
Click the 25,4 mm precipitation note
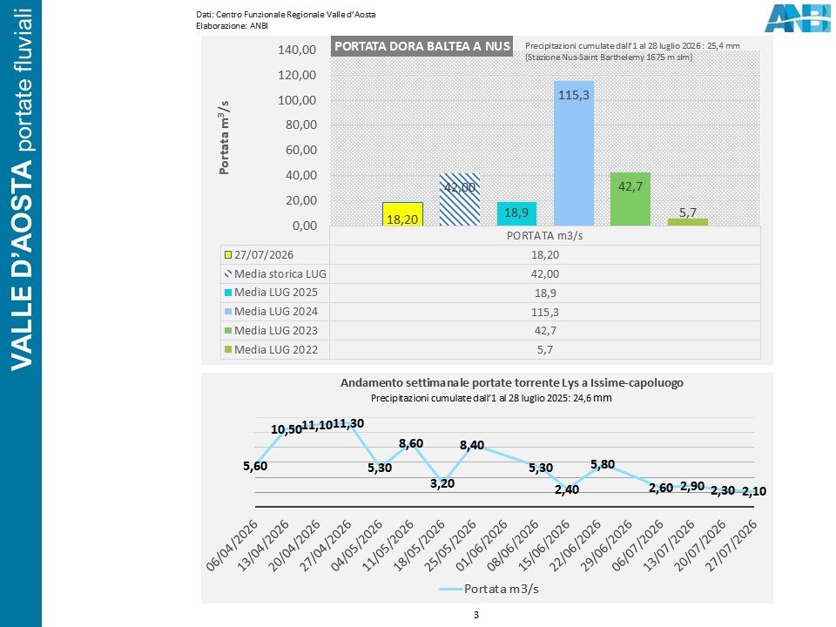632,51
